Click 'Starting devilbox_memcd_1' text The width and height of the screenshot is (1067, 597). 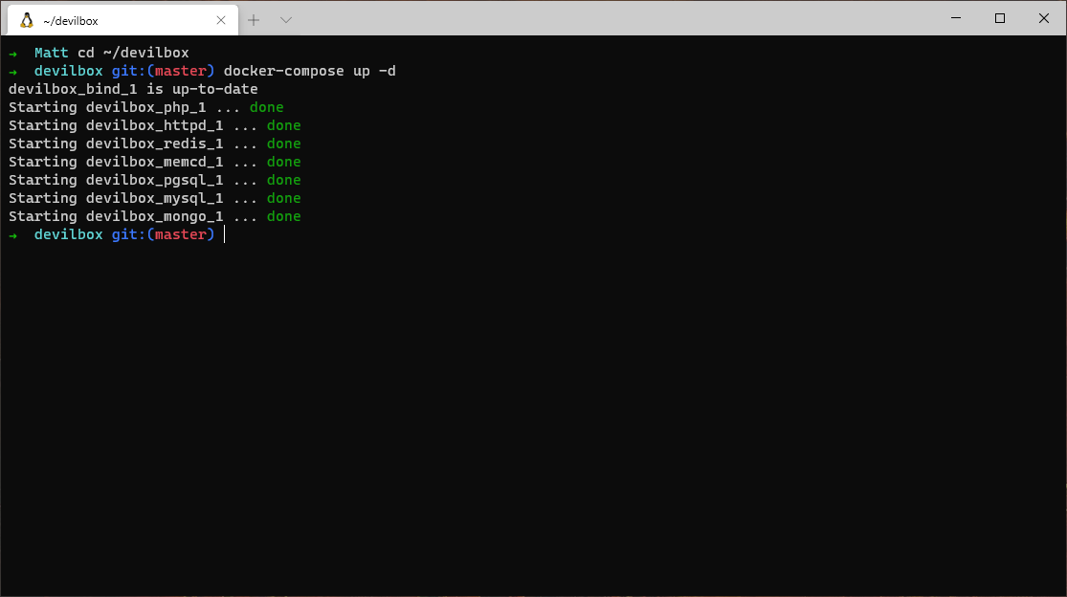(x=116, y=162)
